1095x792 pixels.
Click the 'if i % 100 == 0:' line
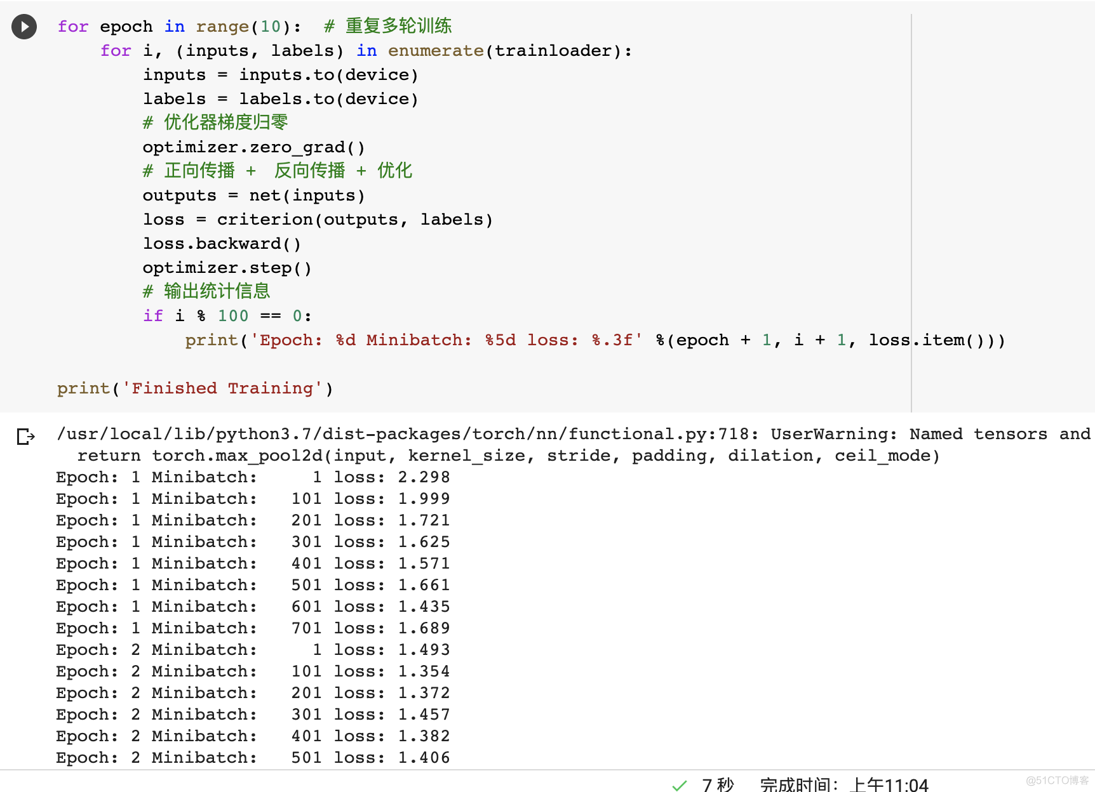227,316
